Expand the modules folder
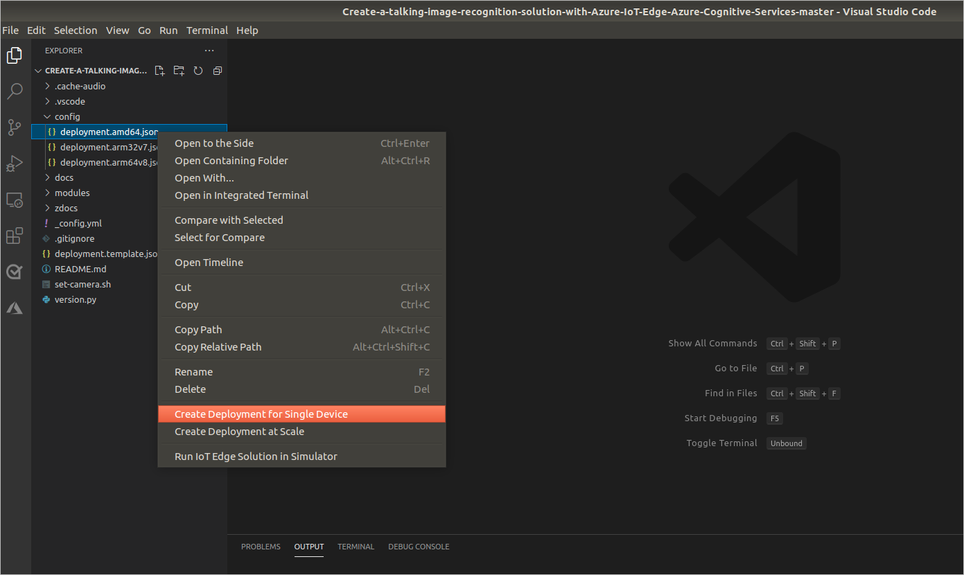 [72, 193]
